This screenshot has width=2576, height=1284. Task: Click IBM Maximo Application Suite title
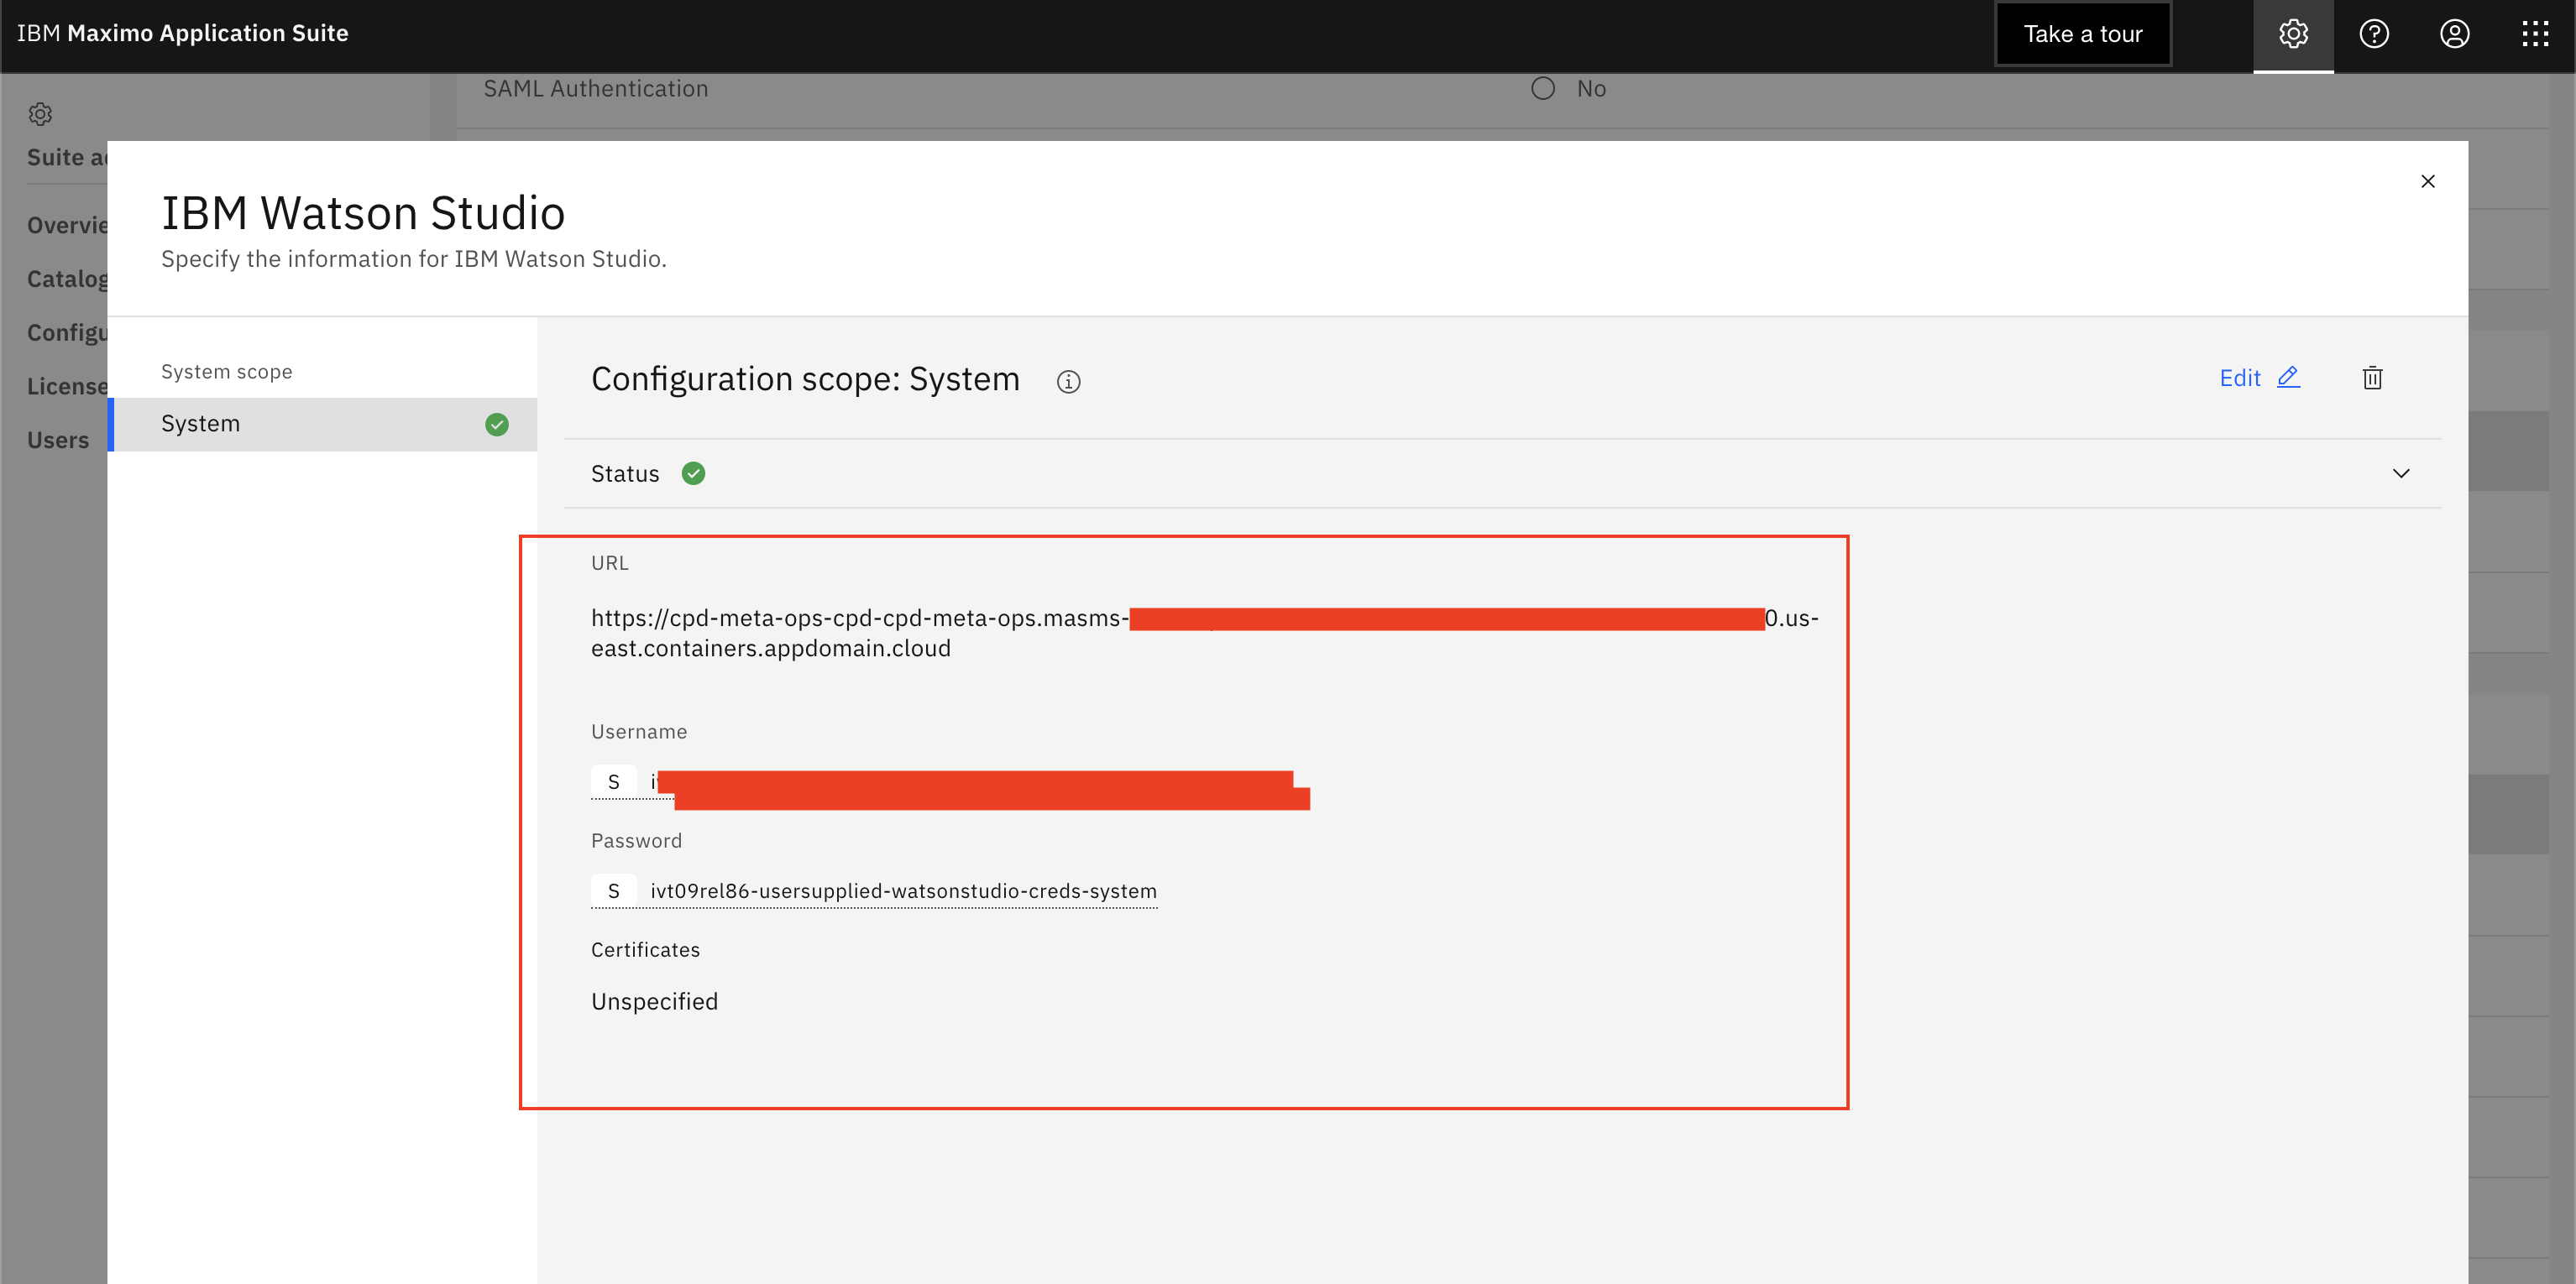coord(182,33)
